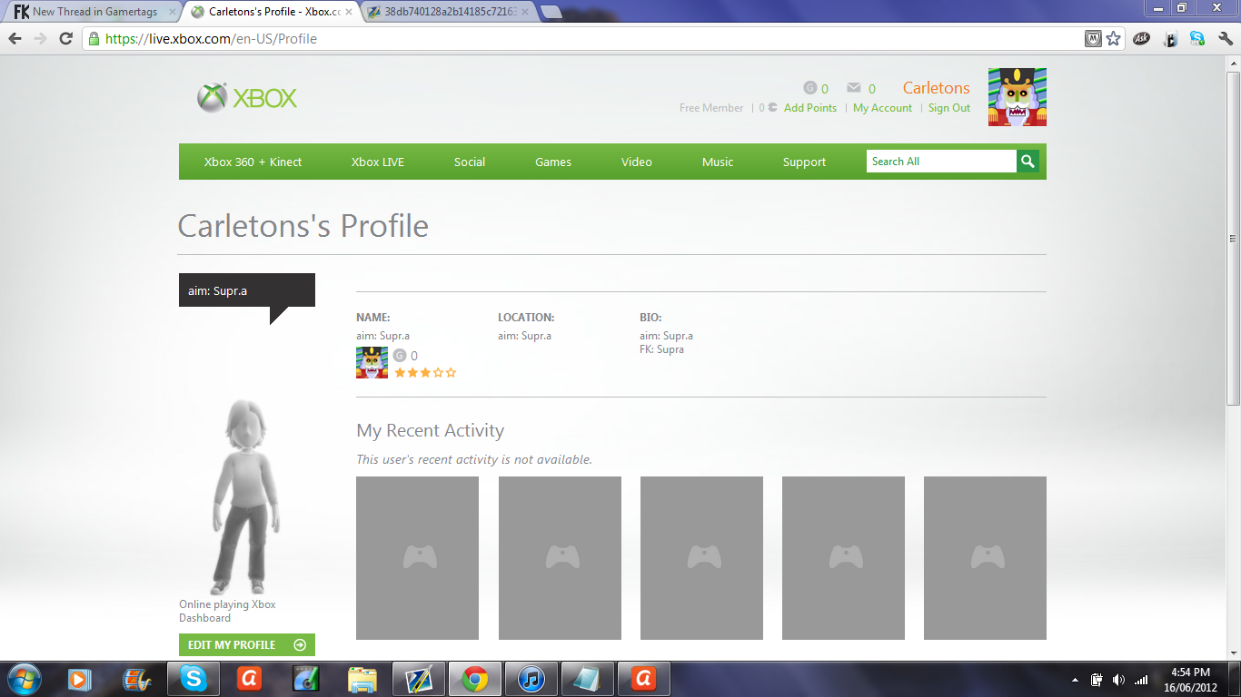This screenshot has width=1241, height=697.
Task: Click the Add Points link
Action: [x=810, y=108]
